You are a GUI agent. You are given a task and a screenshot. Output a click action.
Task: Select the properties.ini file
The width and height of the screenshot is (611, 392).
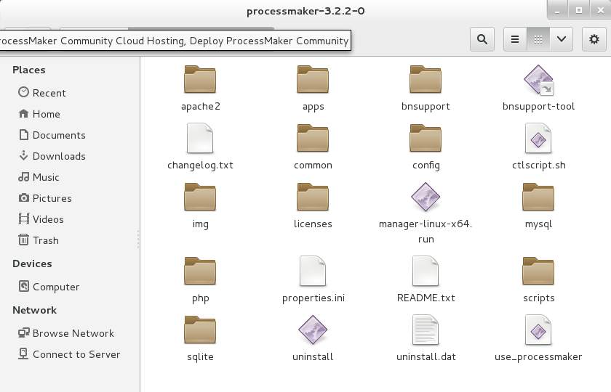point(313,271)
